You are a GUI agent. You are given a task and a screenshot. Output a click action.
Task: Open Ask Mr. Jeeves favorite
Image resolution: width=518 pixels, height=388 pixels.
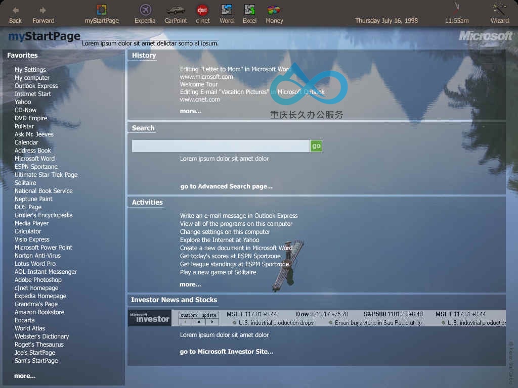click(x=34, y=134)
